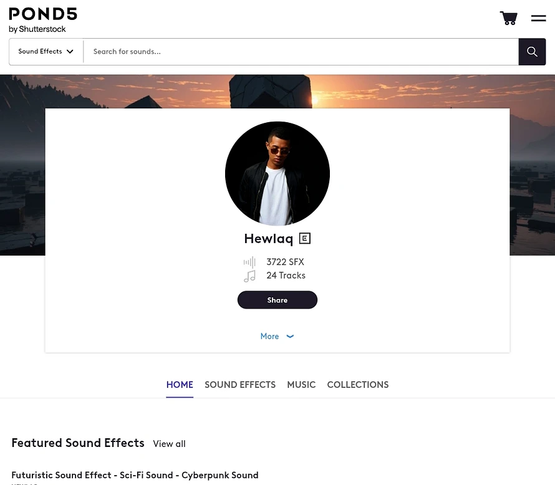Open the Collections tab
Viewport: 555px width, 485px height.
(x=358, y=385)
